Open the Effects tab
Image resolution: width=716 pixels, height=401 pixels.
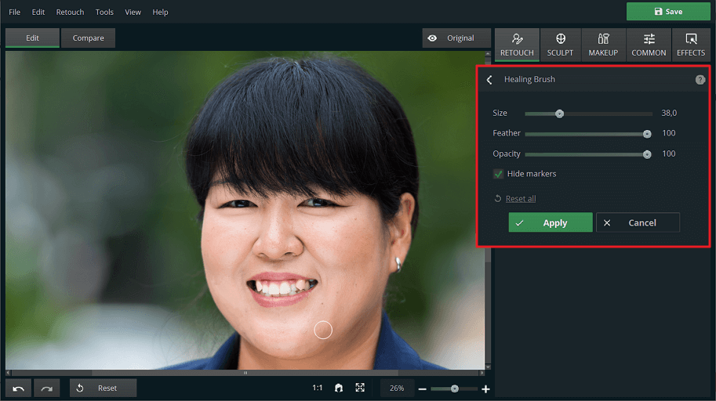tap(691, 45)
